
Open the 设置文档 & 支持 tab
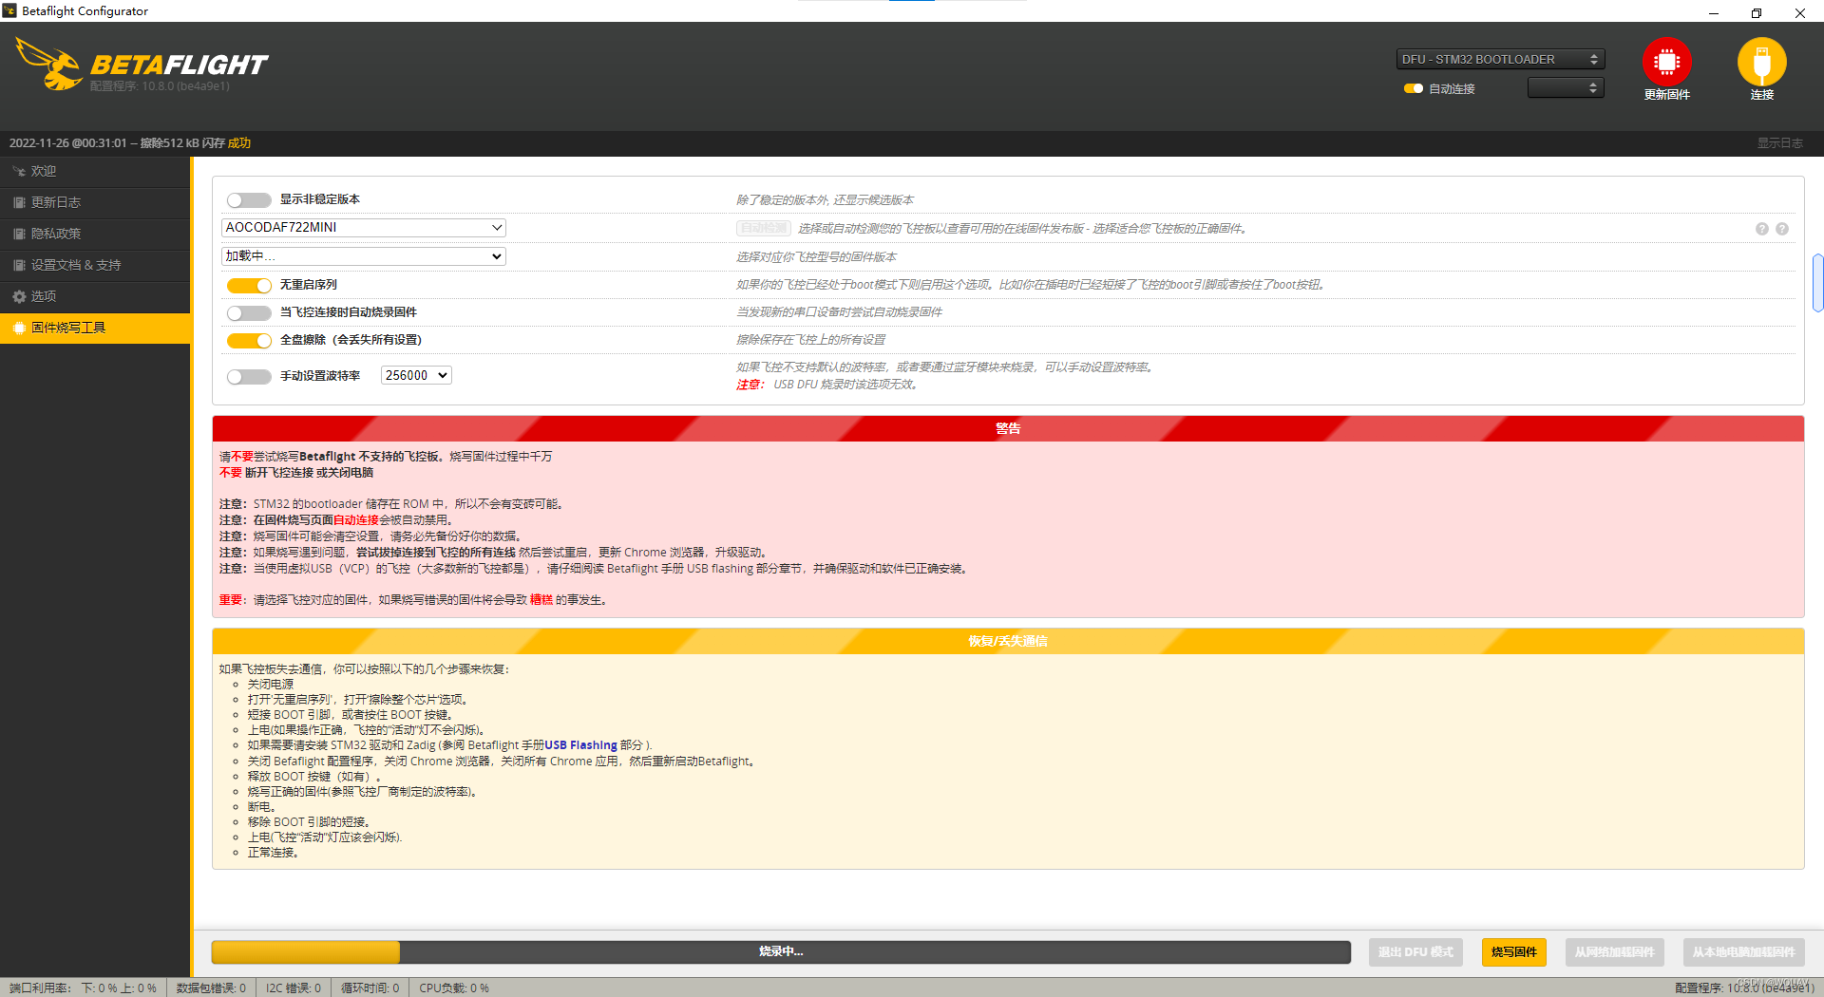pyautogui.click(x=95, y=266)
